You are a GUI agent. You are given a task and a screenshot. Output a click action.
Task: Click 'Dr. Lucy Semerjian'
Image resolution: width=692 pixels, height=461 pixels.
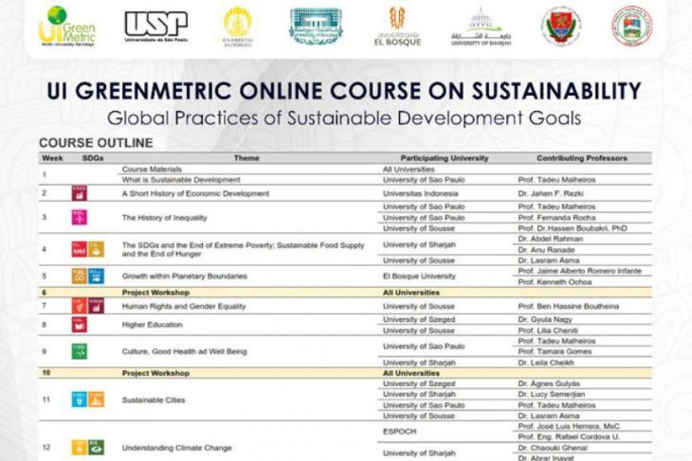[x=551, y=395]
